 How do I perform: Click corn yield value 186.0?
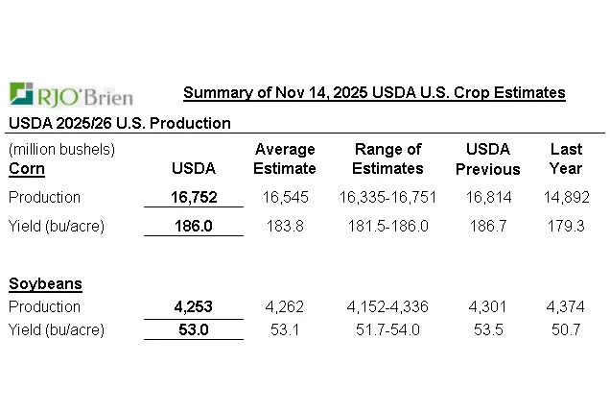194,227
